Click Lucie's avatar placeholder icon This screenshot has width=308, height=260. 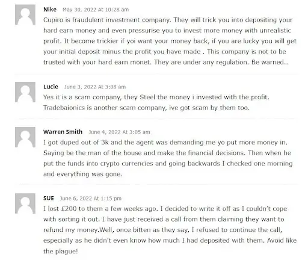tap(25, 92)
